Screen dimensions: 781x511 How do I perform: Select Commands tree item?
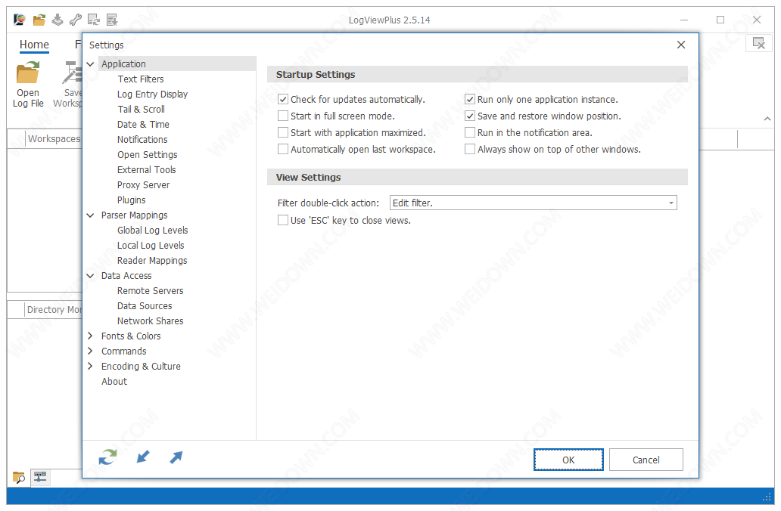click(x=124, y=352)
